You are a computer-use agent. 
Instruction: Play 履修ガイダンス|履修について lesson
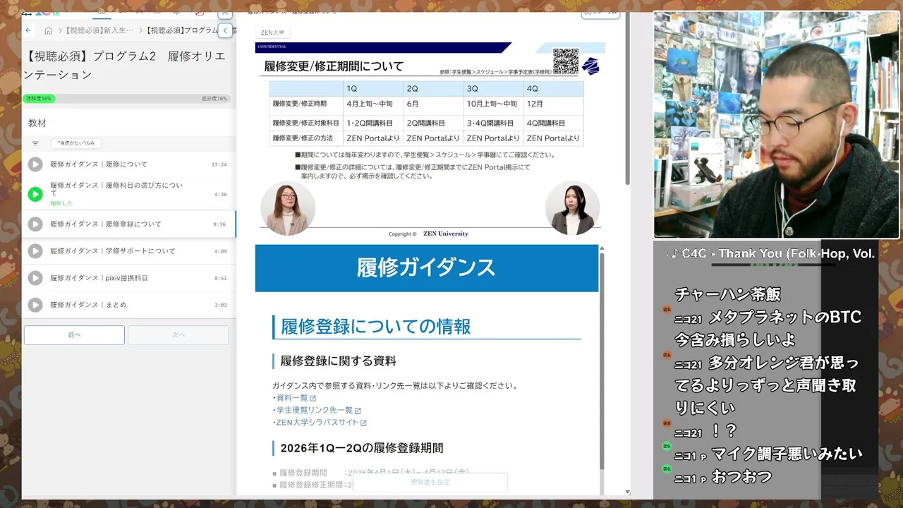(x=35, y=164)
